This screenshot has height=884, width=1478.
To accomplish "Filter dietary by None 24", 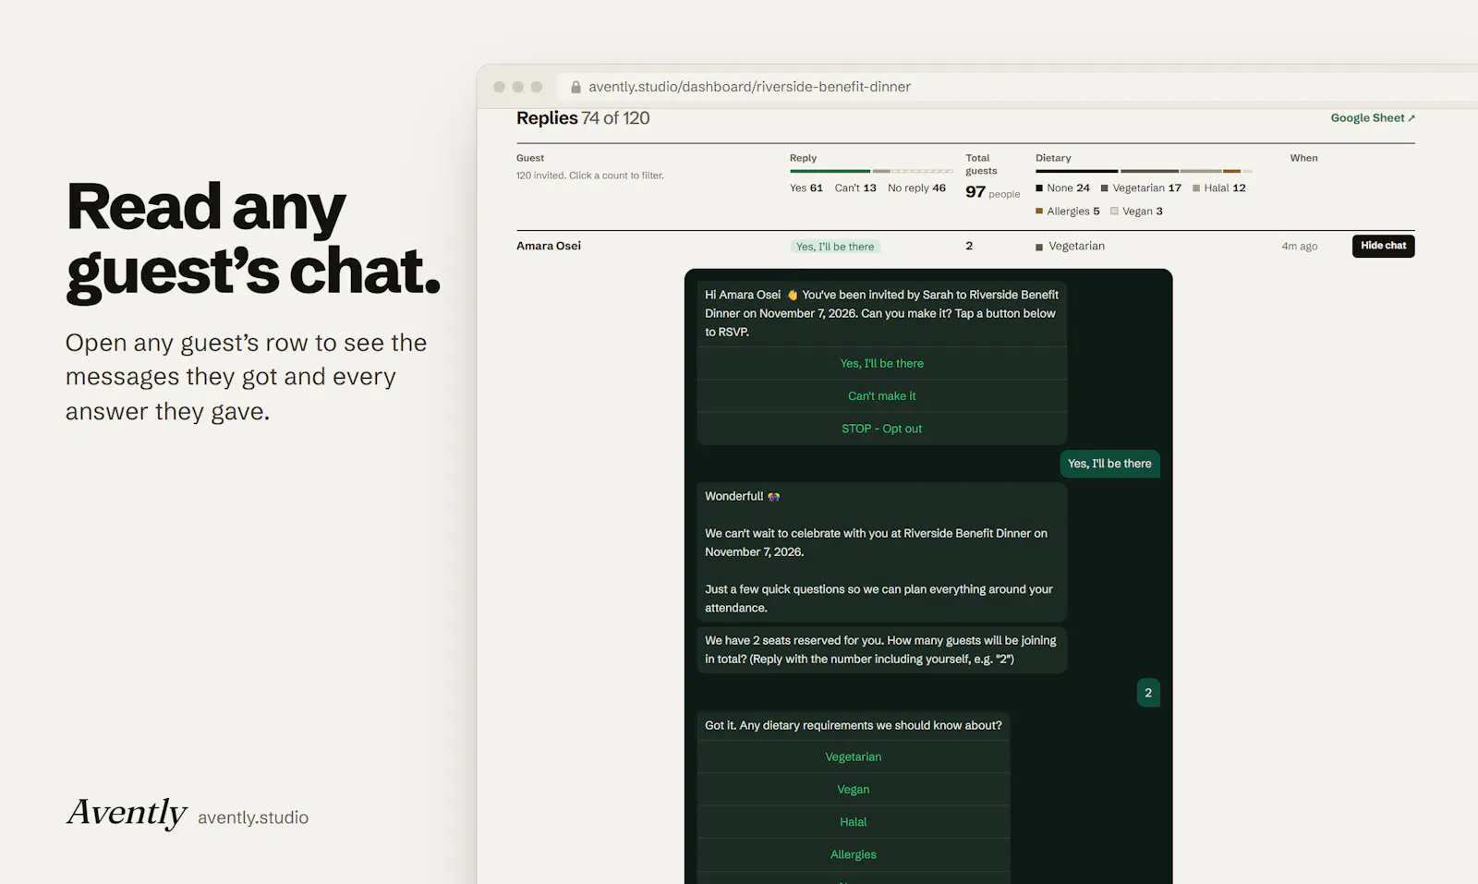I will coord(1062,188).
